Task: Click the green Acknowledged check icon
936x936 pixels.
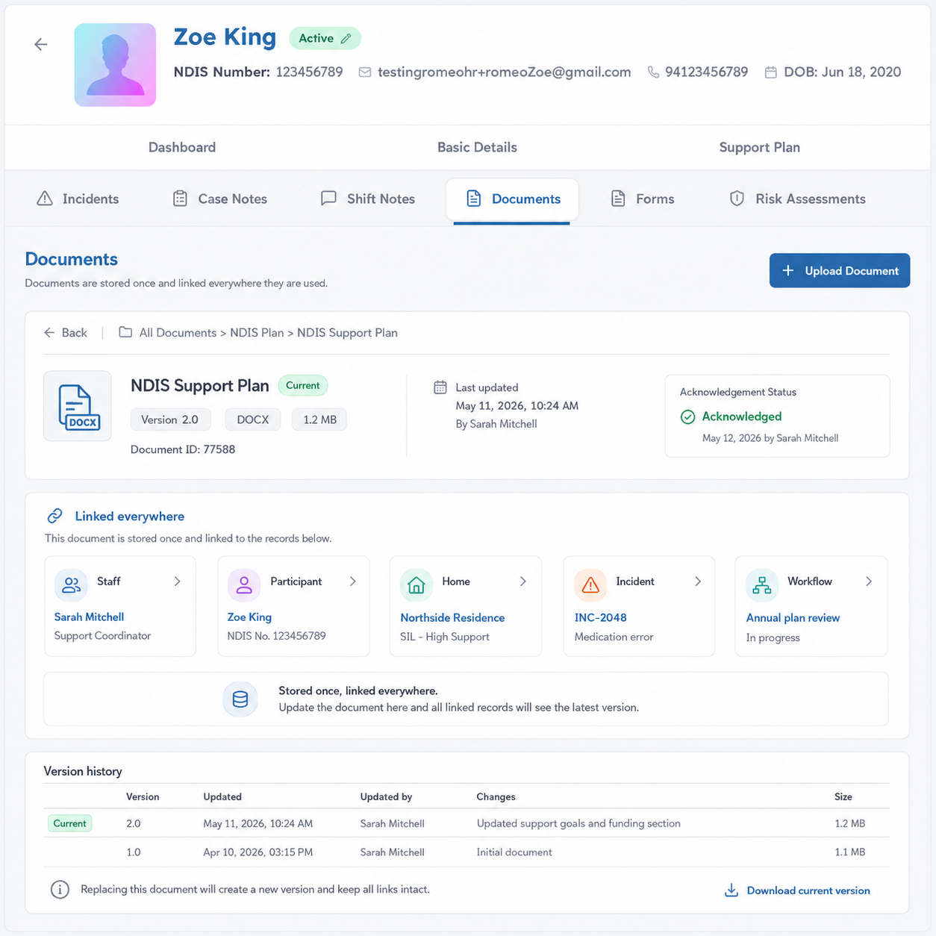Action: [x=688, y=416]
